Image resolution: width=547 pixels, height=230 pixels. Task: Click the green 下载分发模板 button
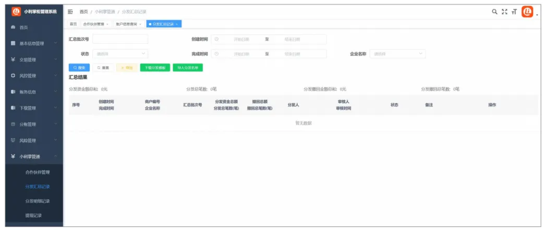coord(155,67)
